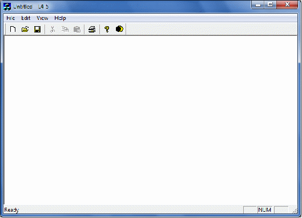Click the resize grip in status bar corner
Screen dimensions: 302x218
point(295,211)
